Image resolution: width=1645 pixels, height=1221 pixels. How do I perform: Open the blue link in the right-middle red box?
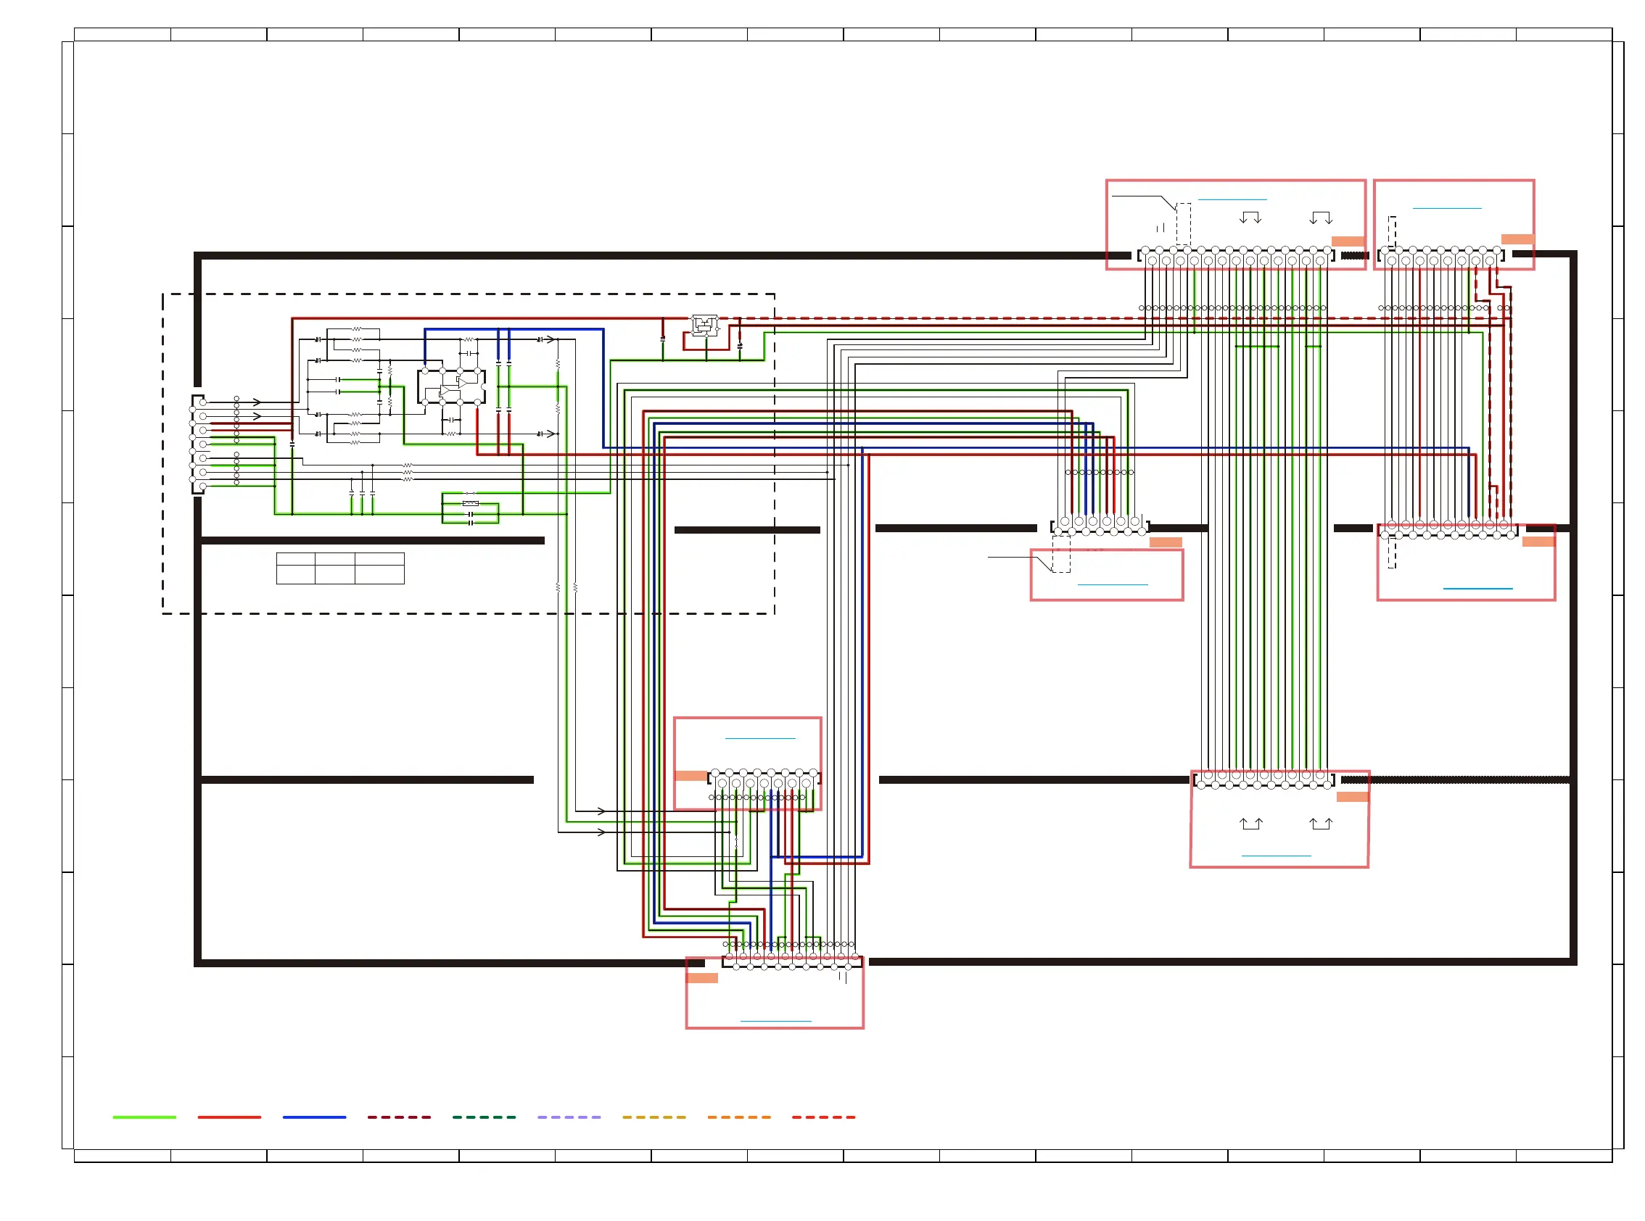pos(1478,588)
